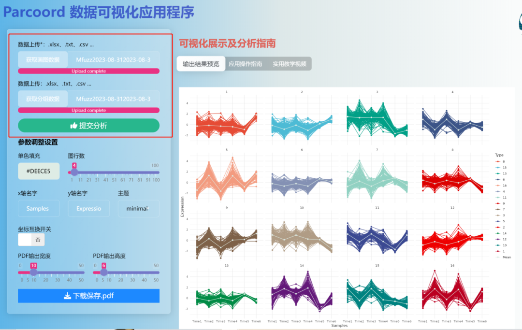This screenshot has width=522, height=330.
Task: Click the Samples x-axis name input
Action: point(39,208)
